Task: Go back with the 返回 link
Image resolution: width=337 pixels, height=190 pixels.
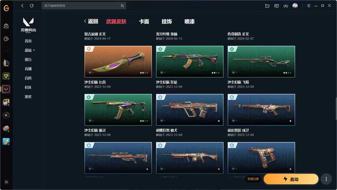Action: pos(91,21)
